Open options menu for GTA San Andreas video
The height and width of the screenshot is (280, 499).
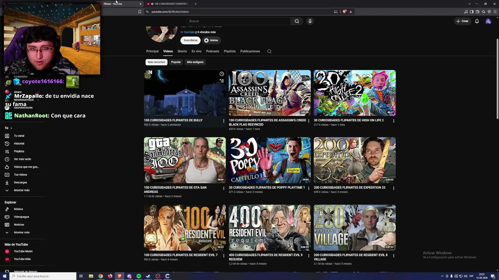click(223, 188)
